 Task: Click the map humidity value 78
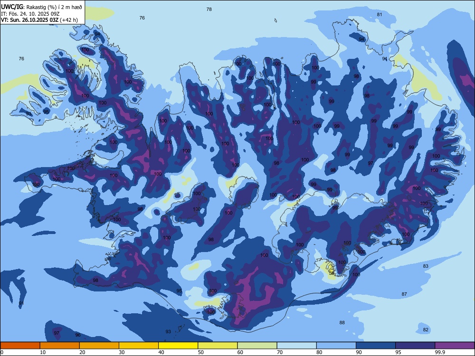pyautogui.click(x=209, y=9)
